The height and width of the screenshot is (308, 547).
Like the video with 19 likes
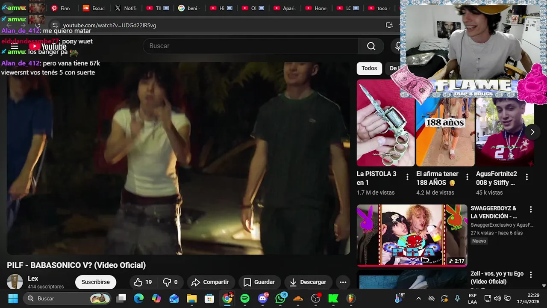pos(143,282)
